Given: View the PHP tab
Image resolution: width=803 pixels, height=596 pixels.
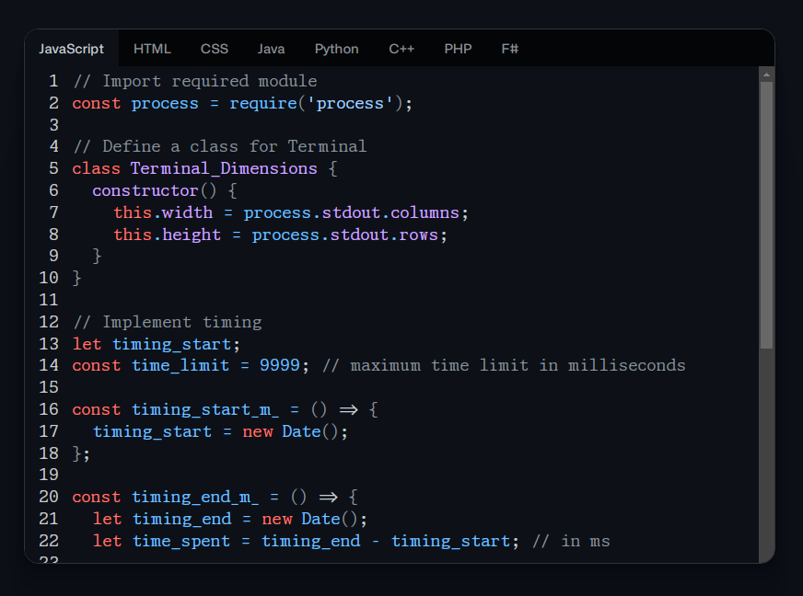Looking at the screenshot, I should click(458, 49).
